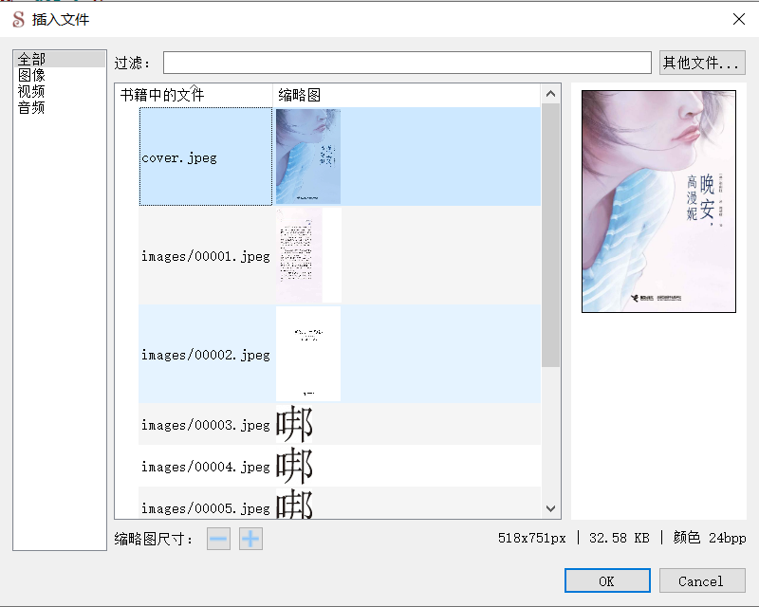Click the cover.jpeg thumbnail image
Image resolution: width=759 pixels, height=607 pixels.
pos(307,156)
